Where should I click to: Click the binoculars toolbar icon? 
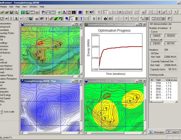coord(110,19)
